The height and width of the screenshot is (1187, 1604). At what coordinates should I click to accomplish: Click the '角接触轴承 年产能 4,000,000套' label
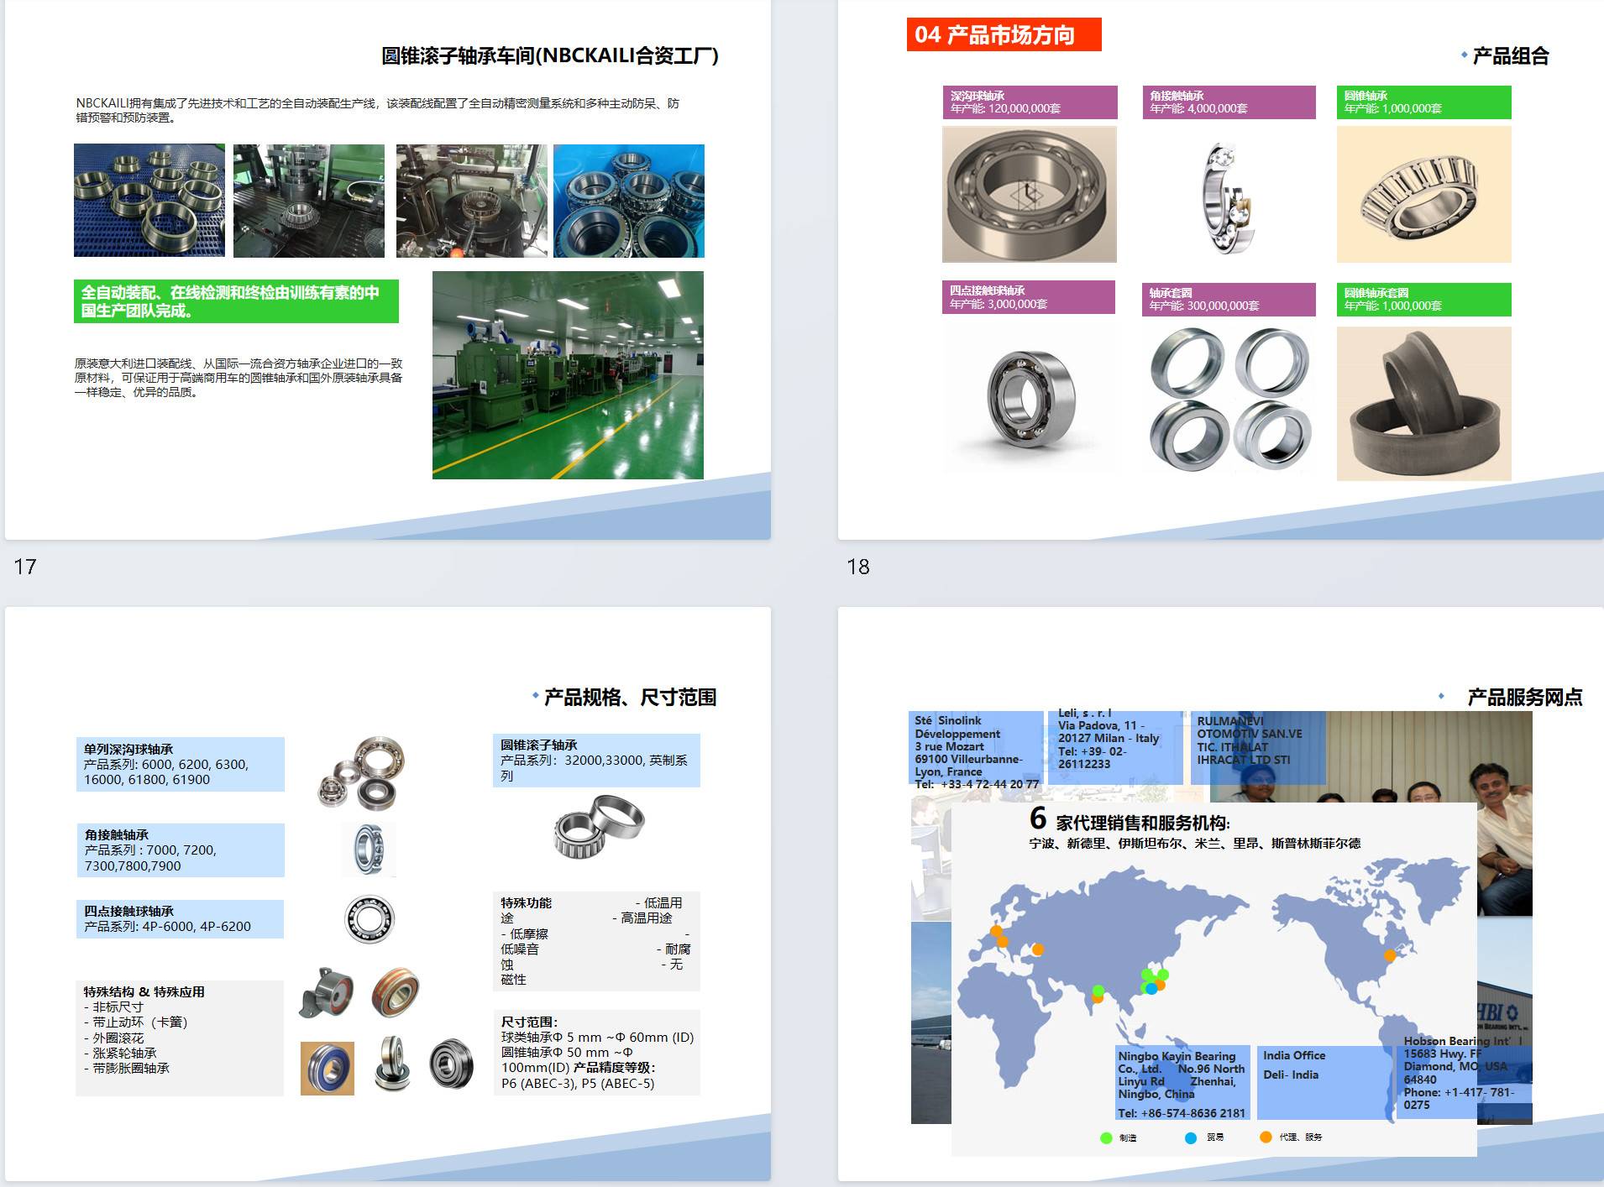click(1229, 102)
